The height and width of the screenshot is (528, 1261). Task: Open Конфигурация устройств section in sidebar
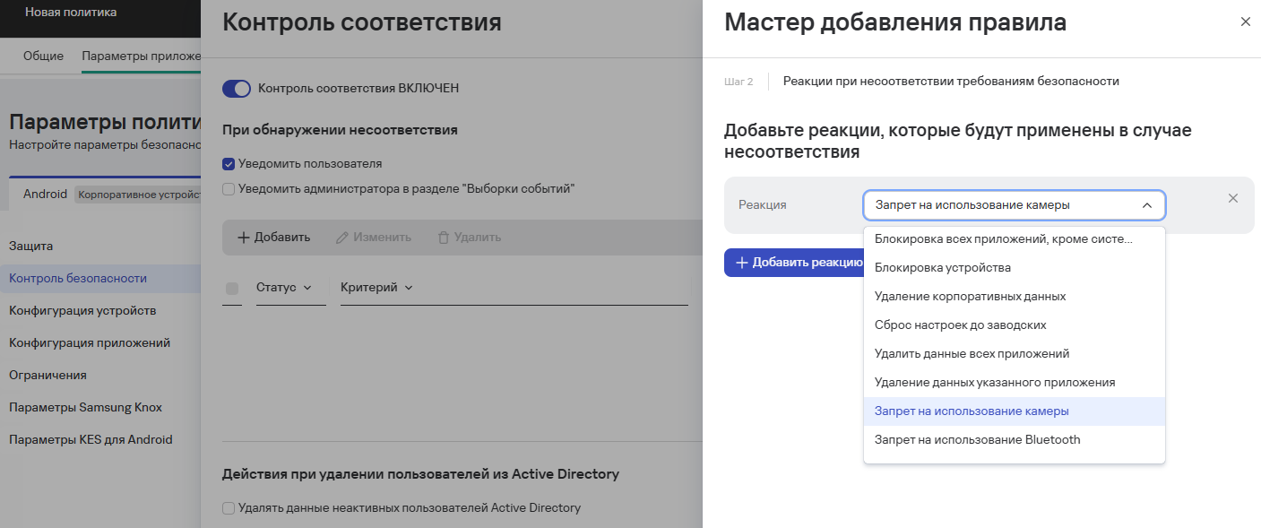pos(82,311)
